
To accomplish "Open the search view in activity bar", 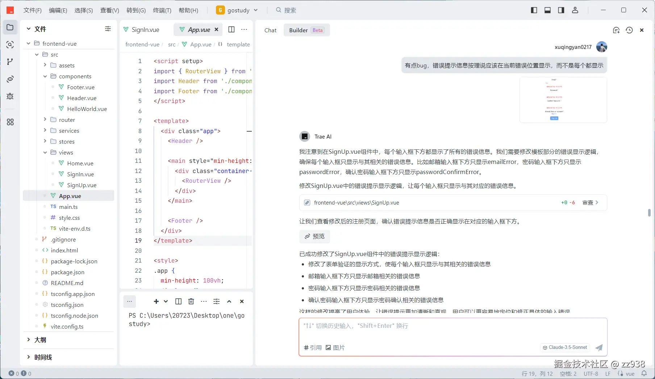I will point(10,45).
